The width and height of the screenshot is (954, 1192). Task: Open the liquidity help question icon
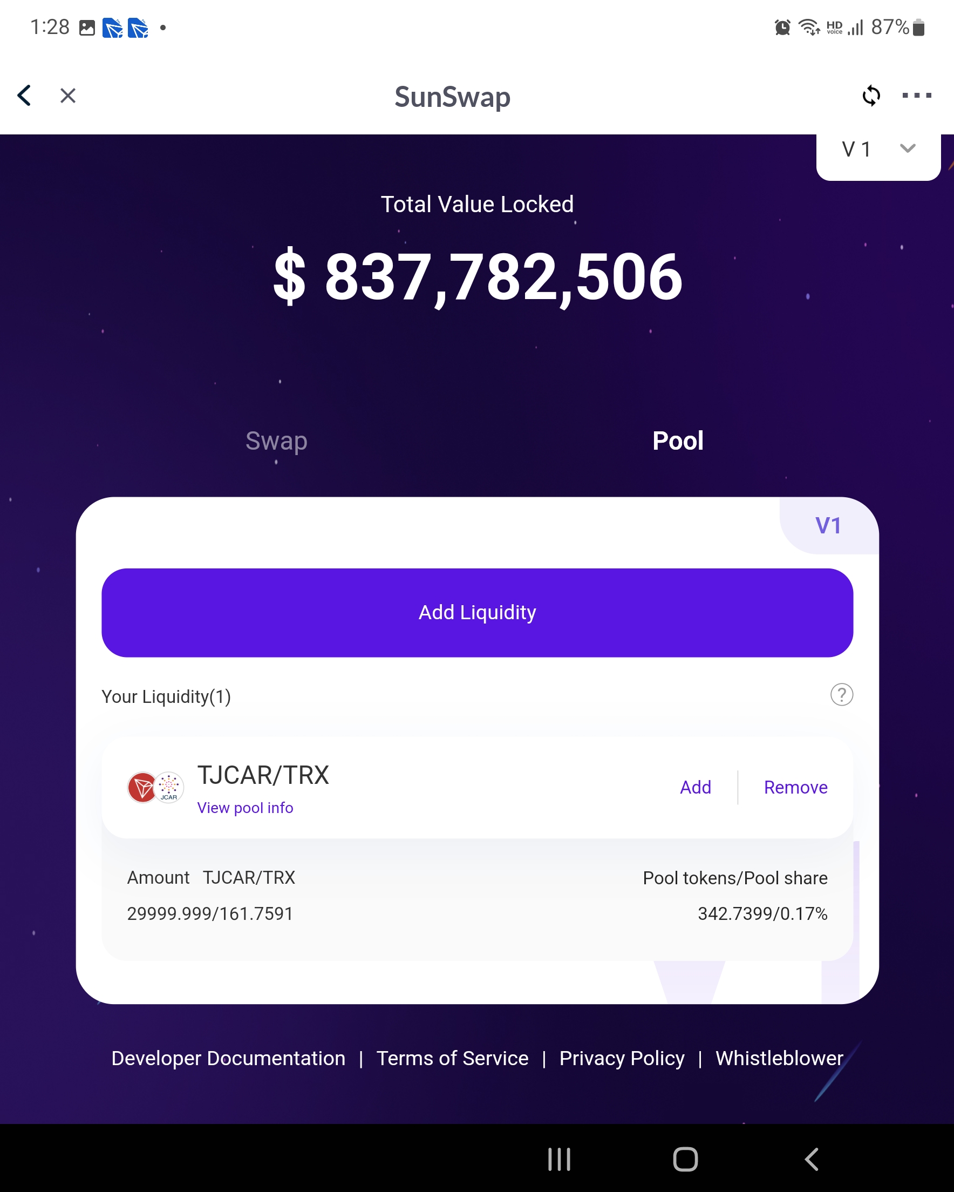tap(841, 695)
